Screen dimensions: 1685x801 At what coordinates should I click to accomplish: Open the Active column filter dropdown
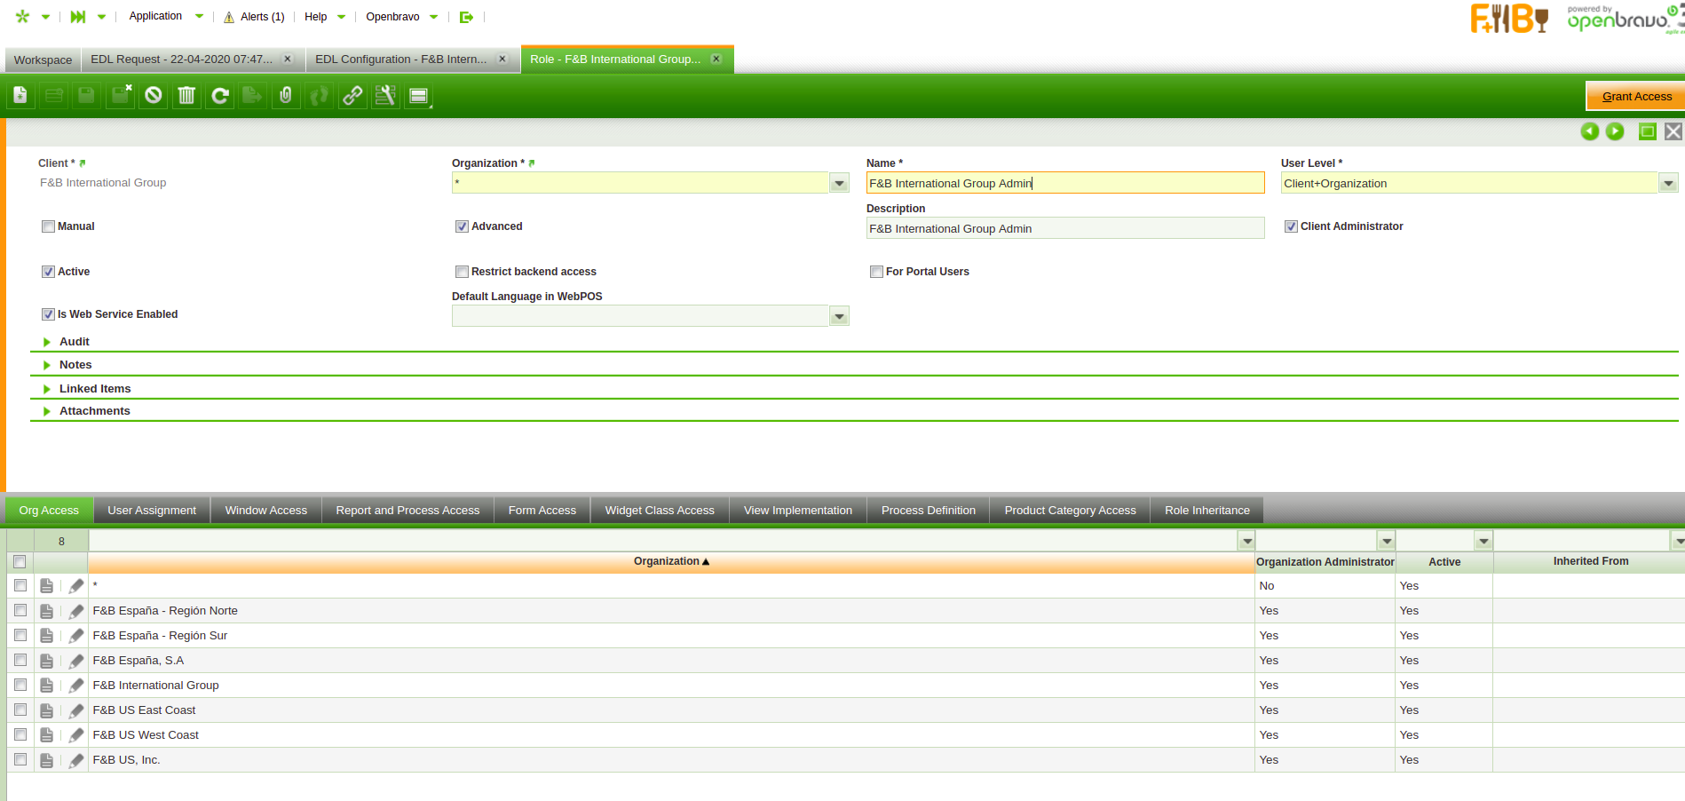(1483, 541)
